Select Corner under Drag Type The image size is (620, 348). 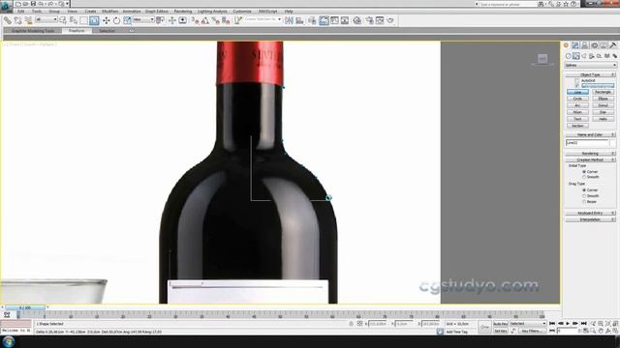click(584, 190)
